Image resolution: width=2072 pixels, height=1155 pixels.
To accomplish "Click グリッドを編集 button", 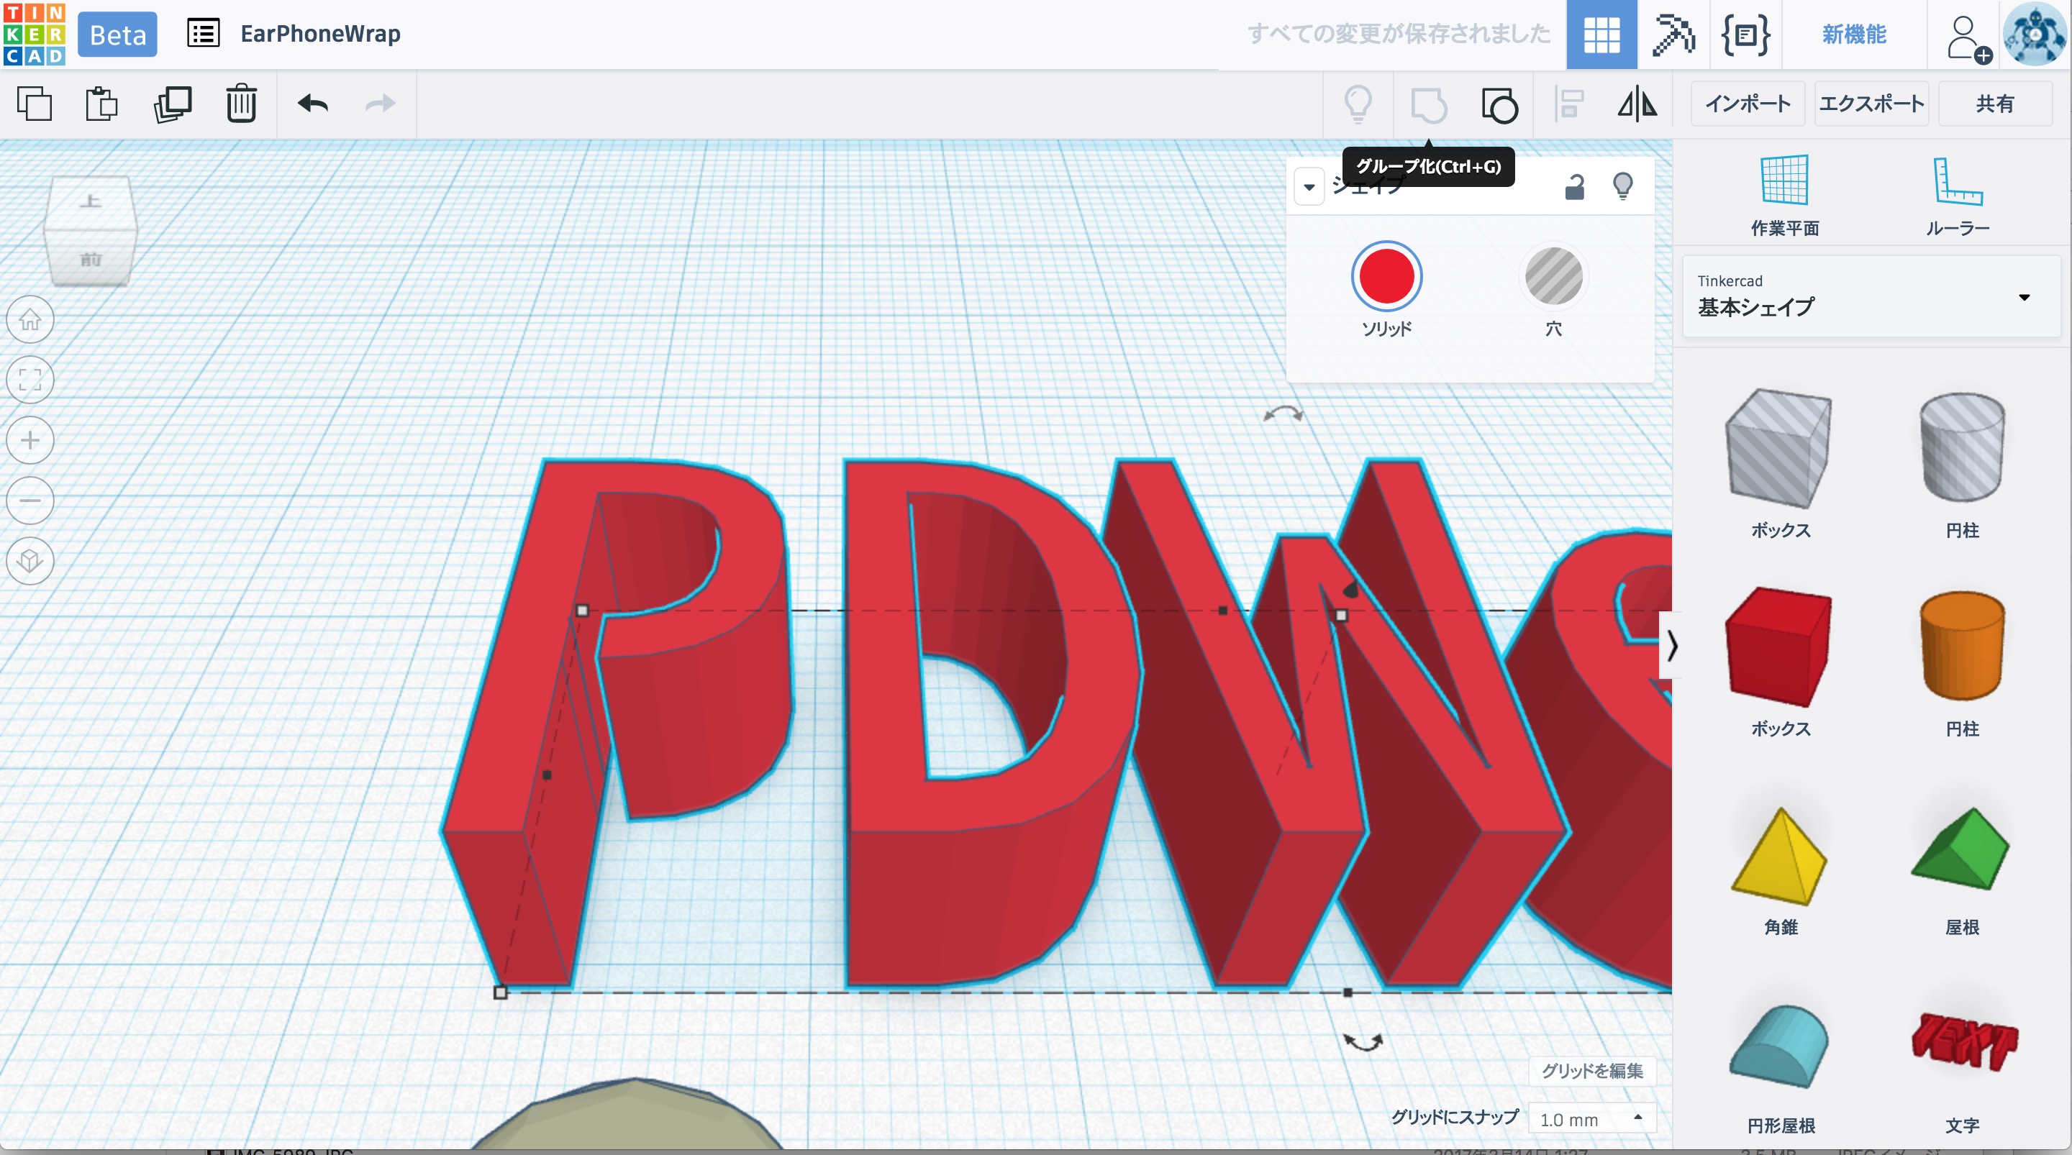I will tap(1591, 1071).
